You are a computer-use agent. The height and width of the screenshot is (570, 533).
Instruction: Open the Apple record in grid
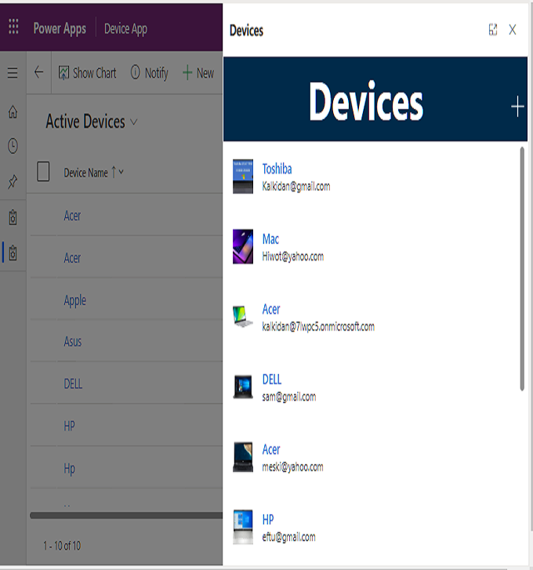pos(74,300)
